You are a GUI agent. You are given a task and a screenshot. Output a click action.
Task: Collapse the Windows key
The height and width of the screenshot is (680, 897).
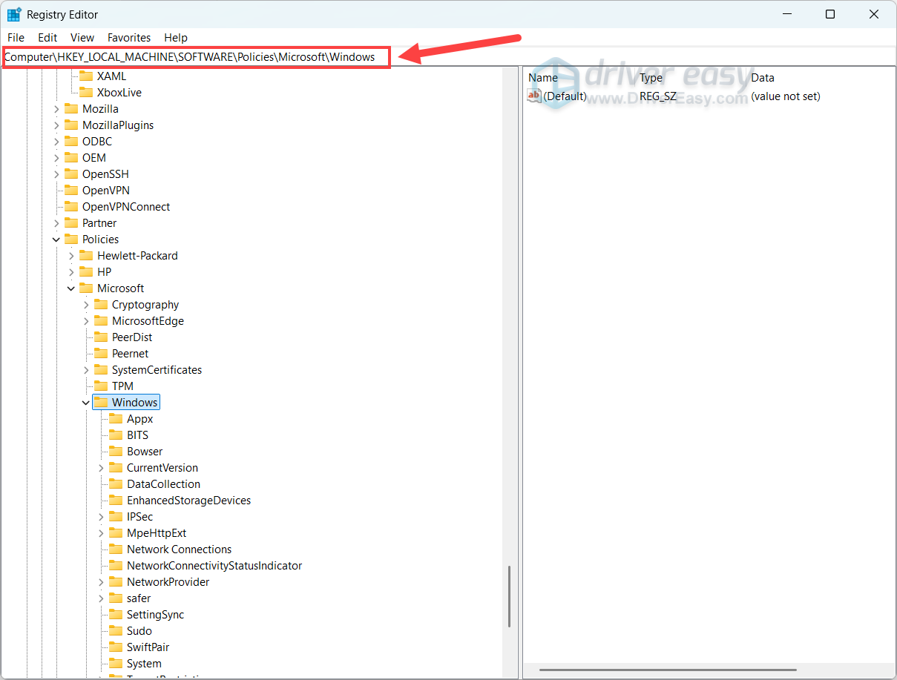pos(86,403)
